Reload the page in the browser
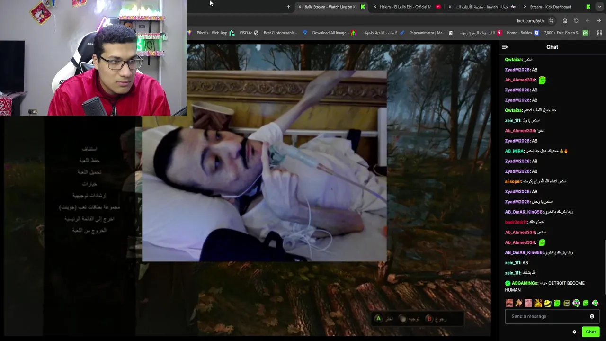 [576, 21]
